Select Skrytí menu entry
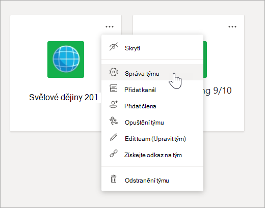The image size is (265, 208). 152,48
